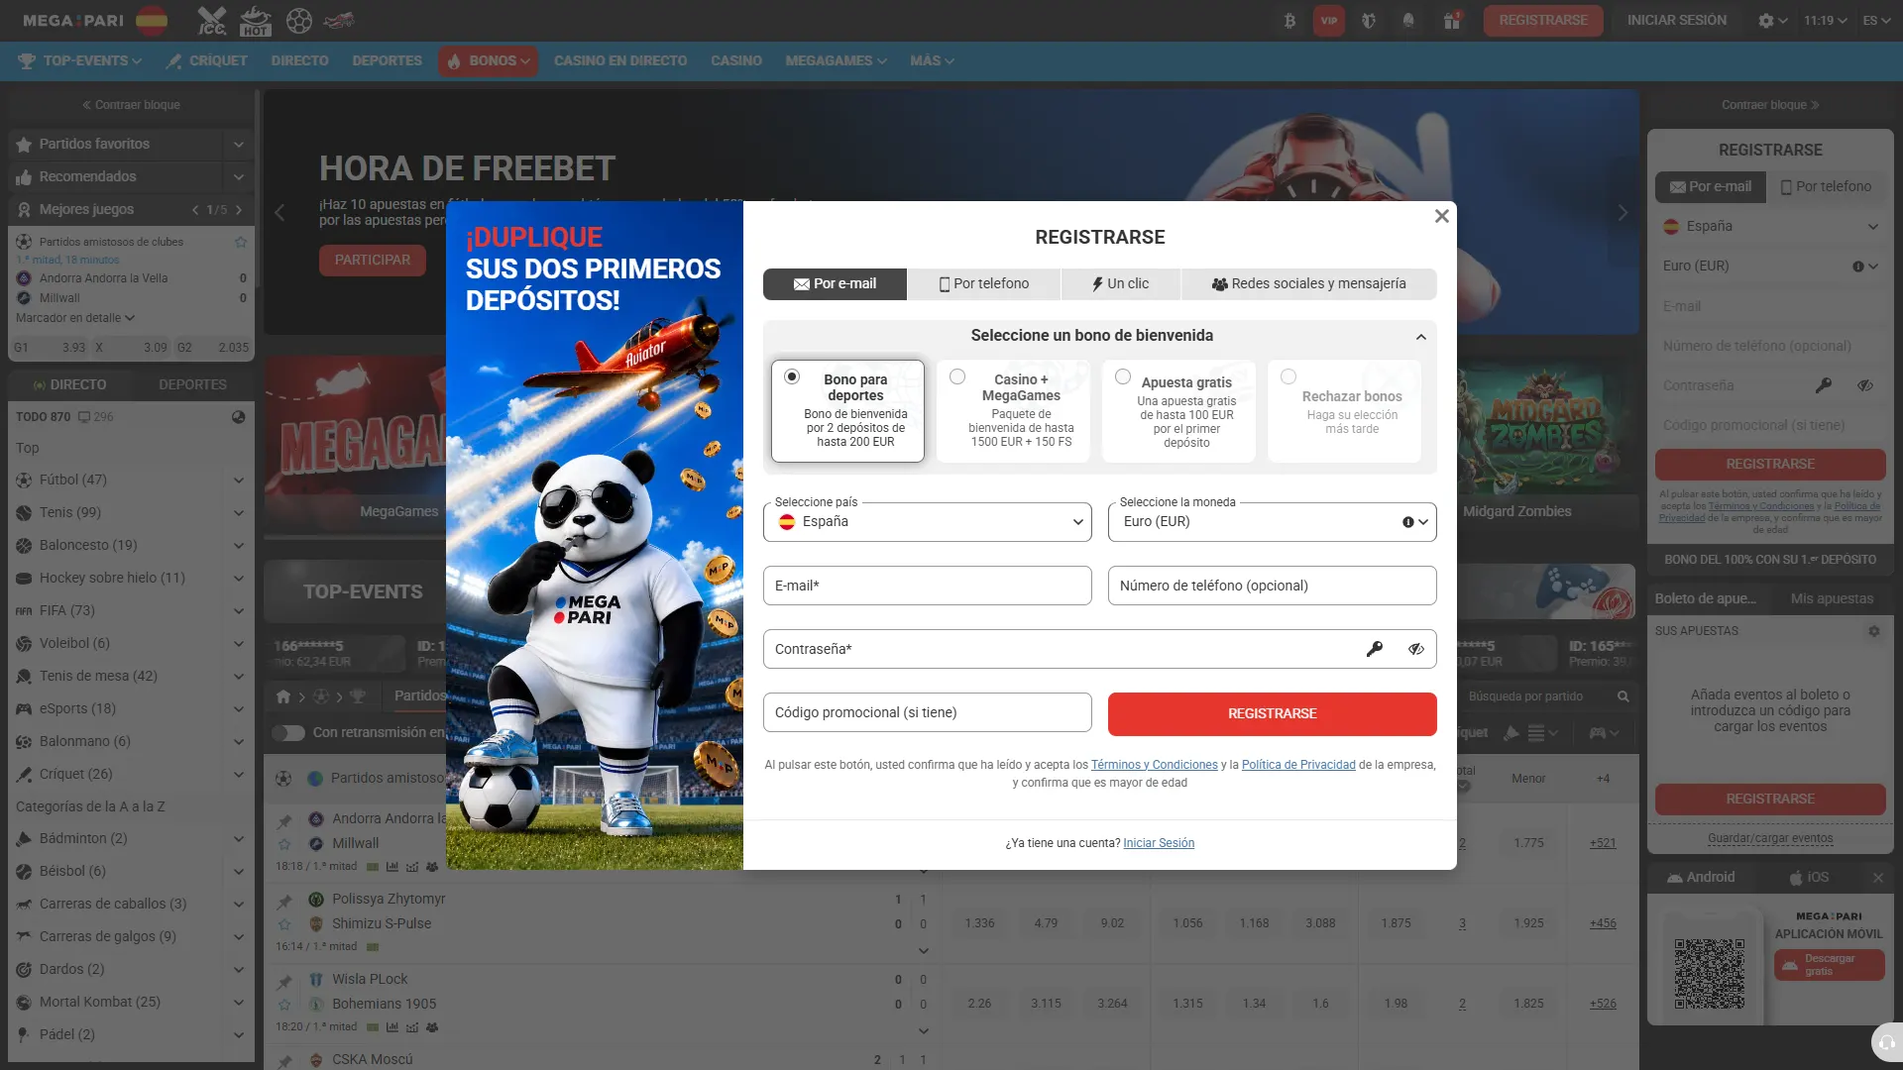Image resolution: width=1903 pixels, height=1070 pixels.
Task: Close the registration modal
Action: [1441, 216]
